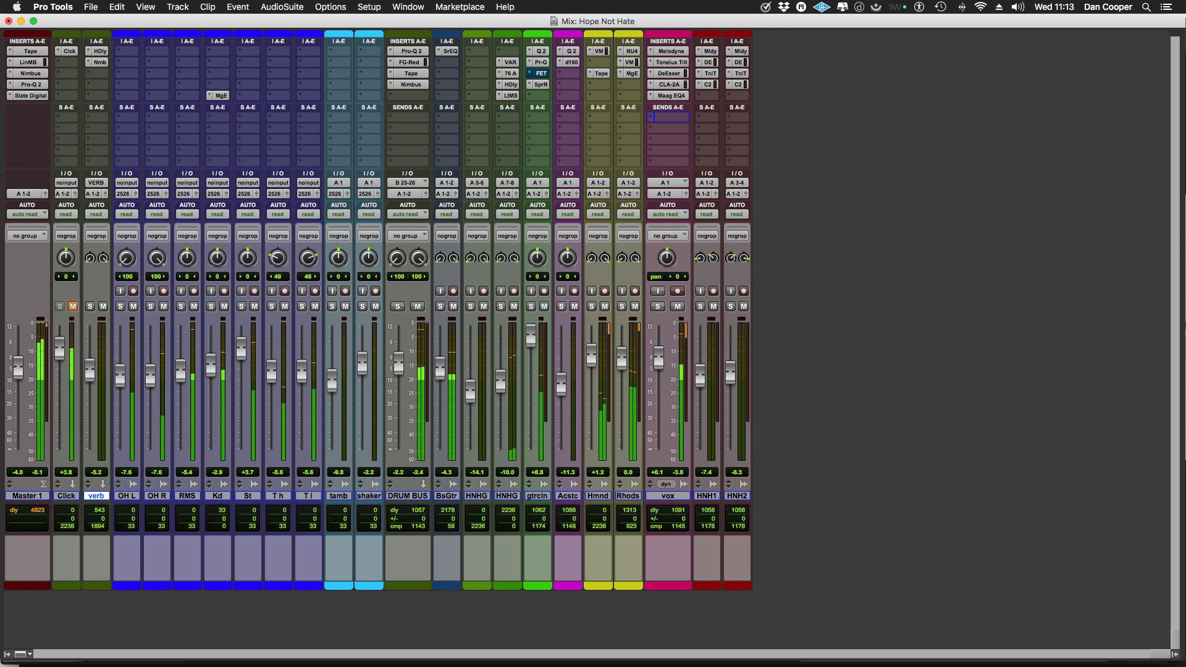1186x667 pixels.
Task: Open the Pro-Q 2 insert on DRUM BUS
Action: [x=411, y=51]
